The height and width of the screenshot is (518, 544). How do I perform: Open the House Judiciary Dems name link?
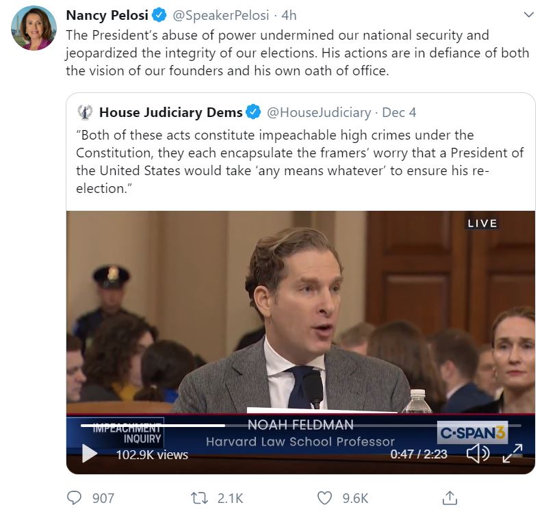(x=170, y=112)
